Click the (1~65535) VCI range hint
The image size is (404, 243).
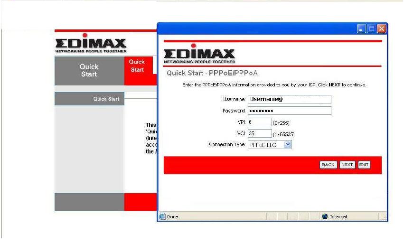[x=283, y=134]
